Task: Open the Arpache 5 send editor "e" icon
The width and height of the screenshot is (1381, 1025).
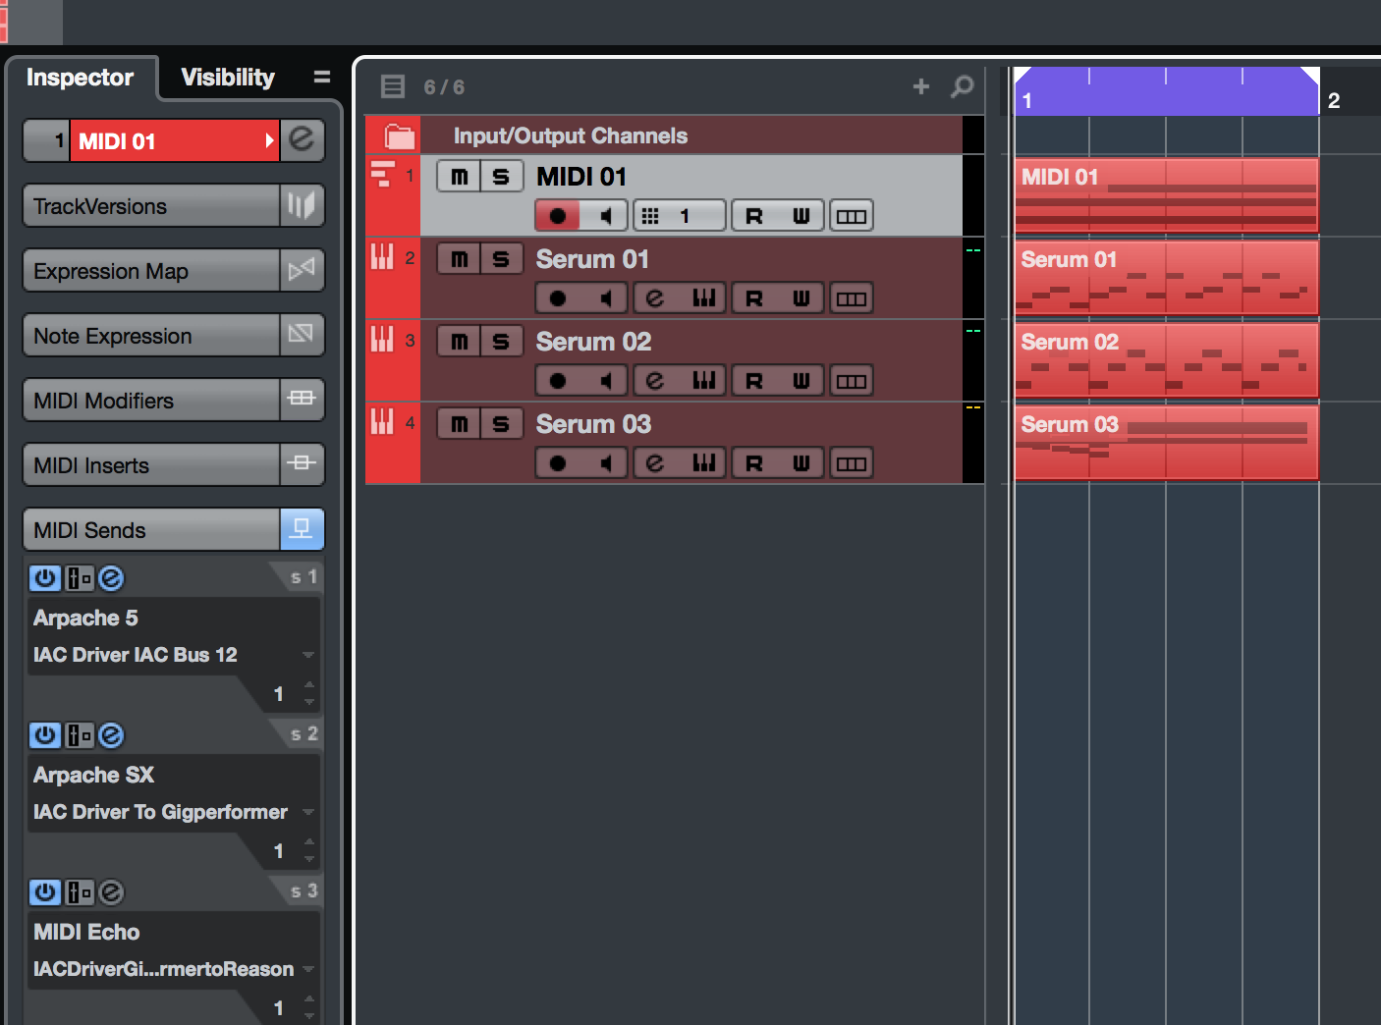Action: tap(111, 578)
